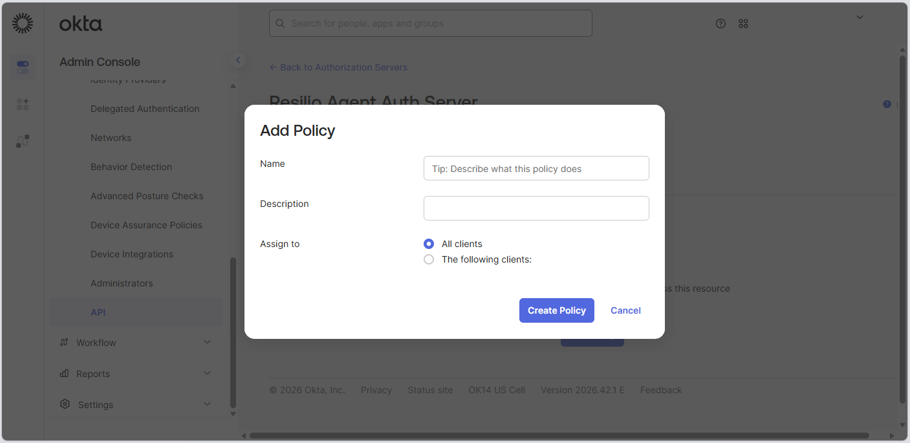Click the Workflow menu icon
This screenshot has height=443, width=910.
pyautogui.click(x=64, y=342)
